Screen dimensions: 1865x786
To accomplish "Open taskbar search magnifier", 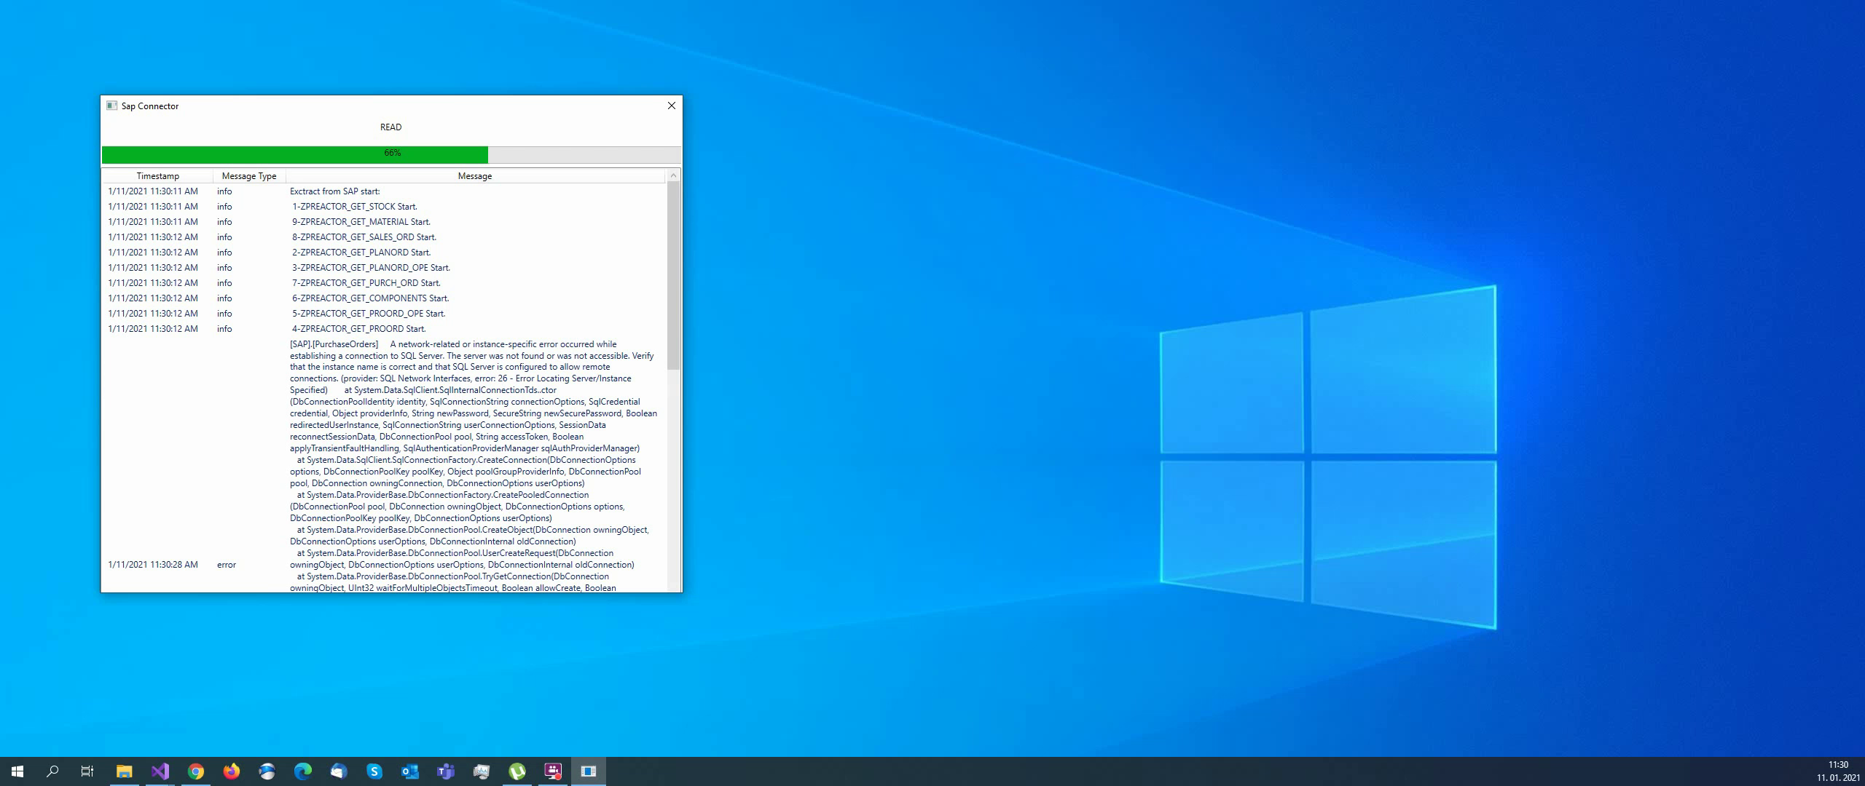I will click(x=52, y=771).
